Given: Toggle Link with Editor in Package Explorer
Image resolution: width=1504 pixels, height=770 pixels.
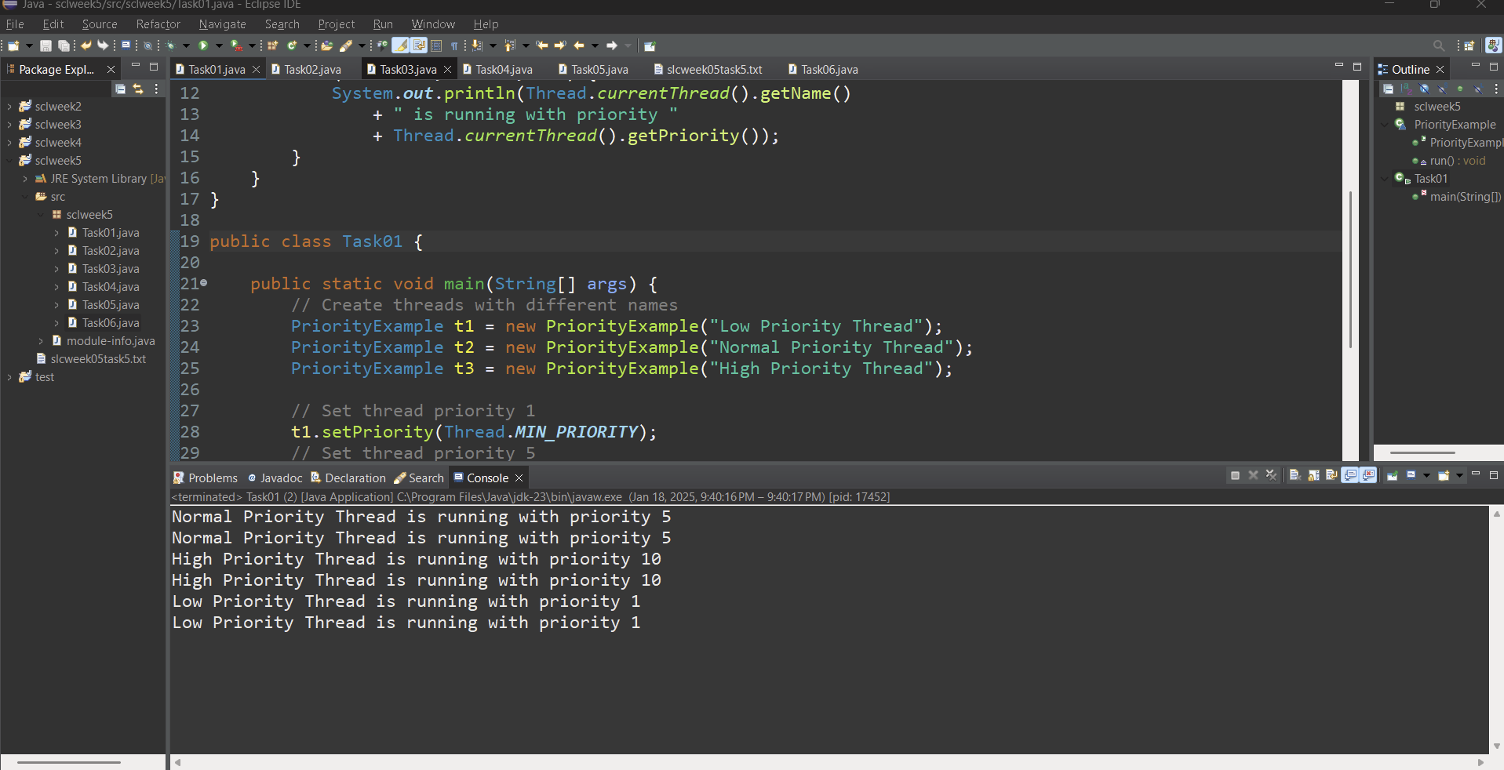Looking at the screenshot, I should click(x=138, y=89).
